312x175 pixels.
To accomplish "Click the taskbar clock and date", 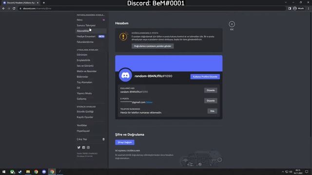I will pos(298,172).
